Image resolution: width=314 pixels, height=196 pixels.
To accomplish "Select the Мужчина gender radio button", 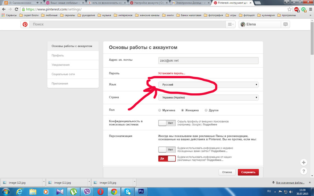I will [x=160, y=110].
